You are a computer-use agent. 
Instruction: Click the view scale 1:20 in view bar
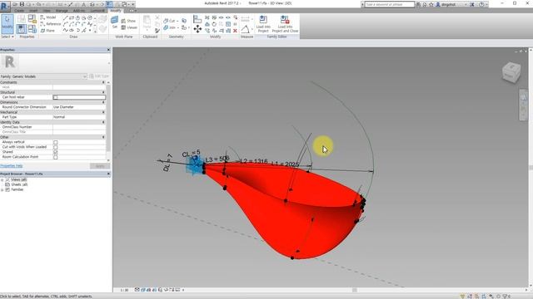[124, 290]
